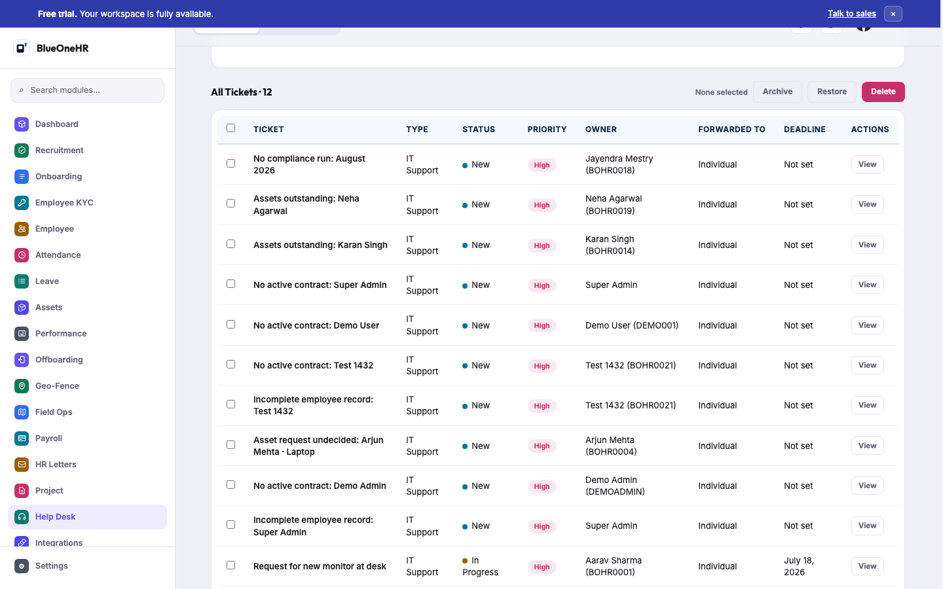Click the FORWARDED TO column header
This screenshot has height=589, width=943.
731,130
